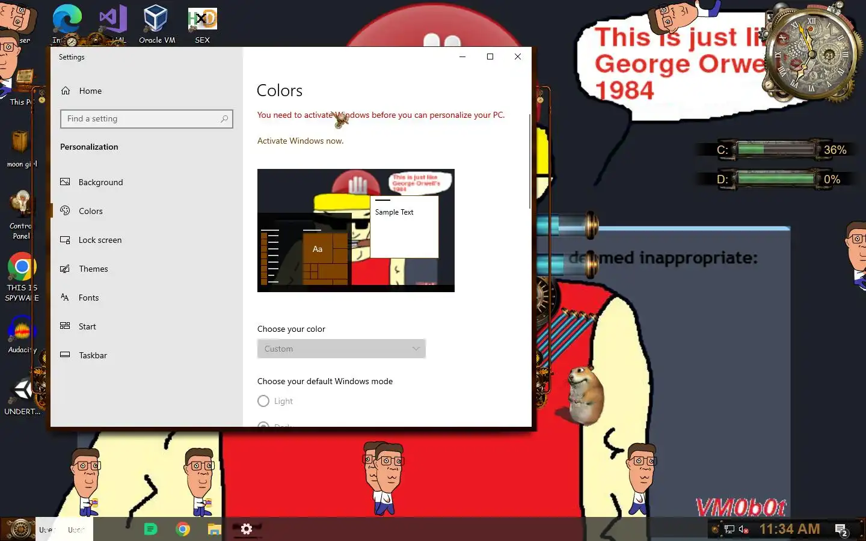Screen dimensions: 866x541
Task: Click the Lock screen icon in sidebar
Action: click(x=65, y=239)
